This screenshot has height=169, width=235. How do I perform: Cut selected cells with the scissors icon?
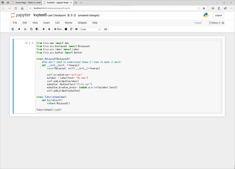tap(26, 29)
